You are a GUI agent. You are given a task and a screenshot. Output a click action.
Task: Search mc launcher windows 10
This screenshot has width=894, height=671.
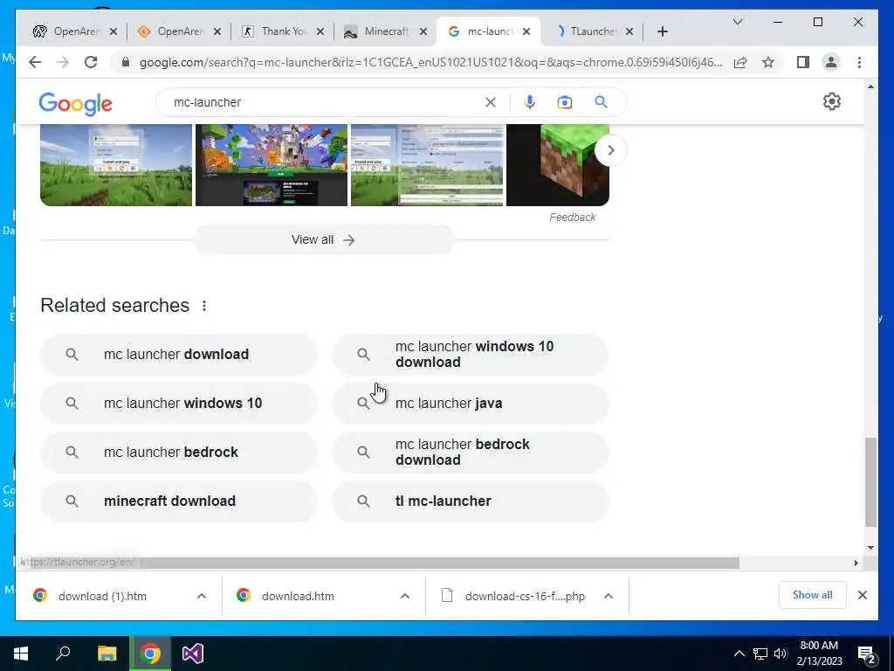(178, 404)
